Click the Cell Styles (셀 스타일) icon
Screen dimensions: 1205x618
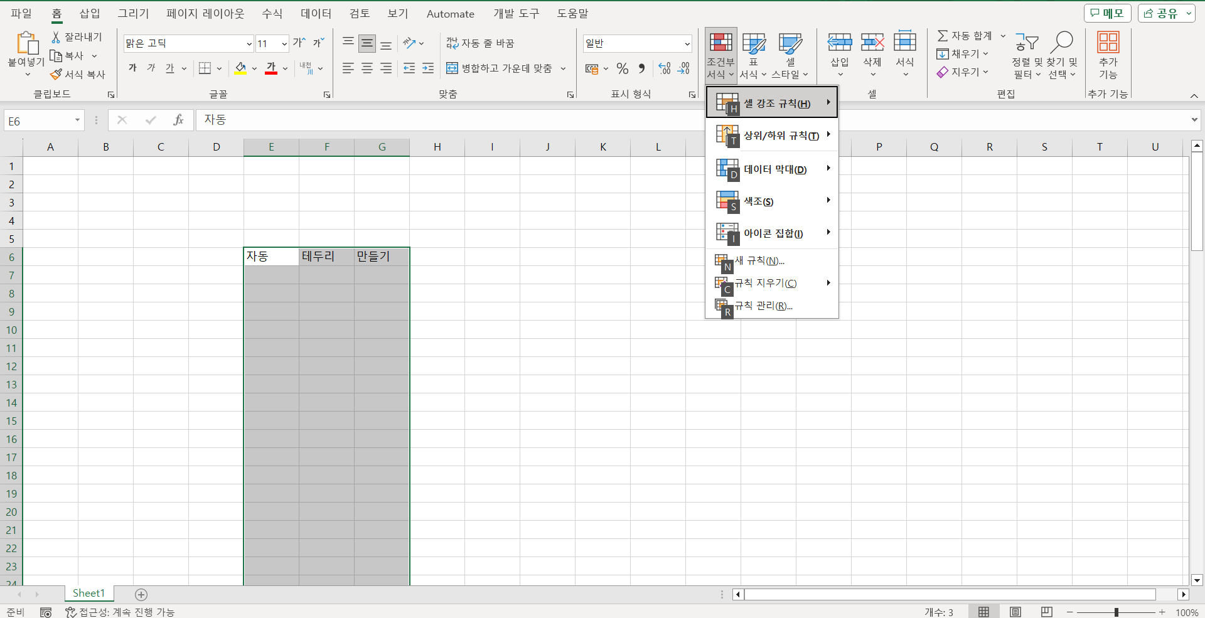point(790,43)
